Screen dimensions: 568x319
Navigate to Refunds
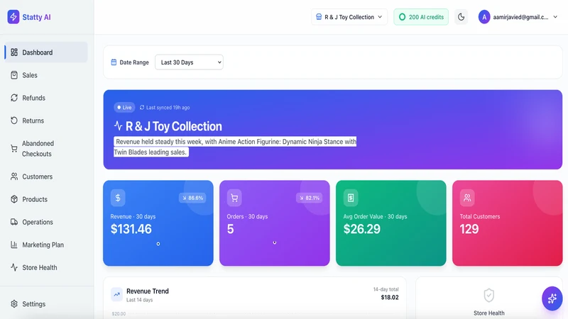coord(46,98)
